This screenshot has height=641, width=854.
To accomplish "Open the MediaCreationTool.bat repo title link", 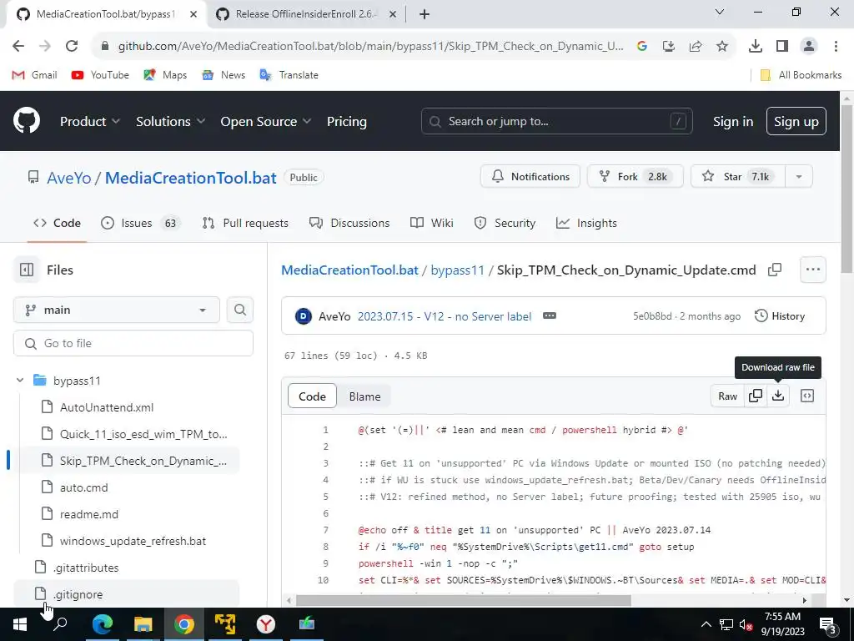I will (191, 178).
